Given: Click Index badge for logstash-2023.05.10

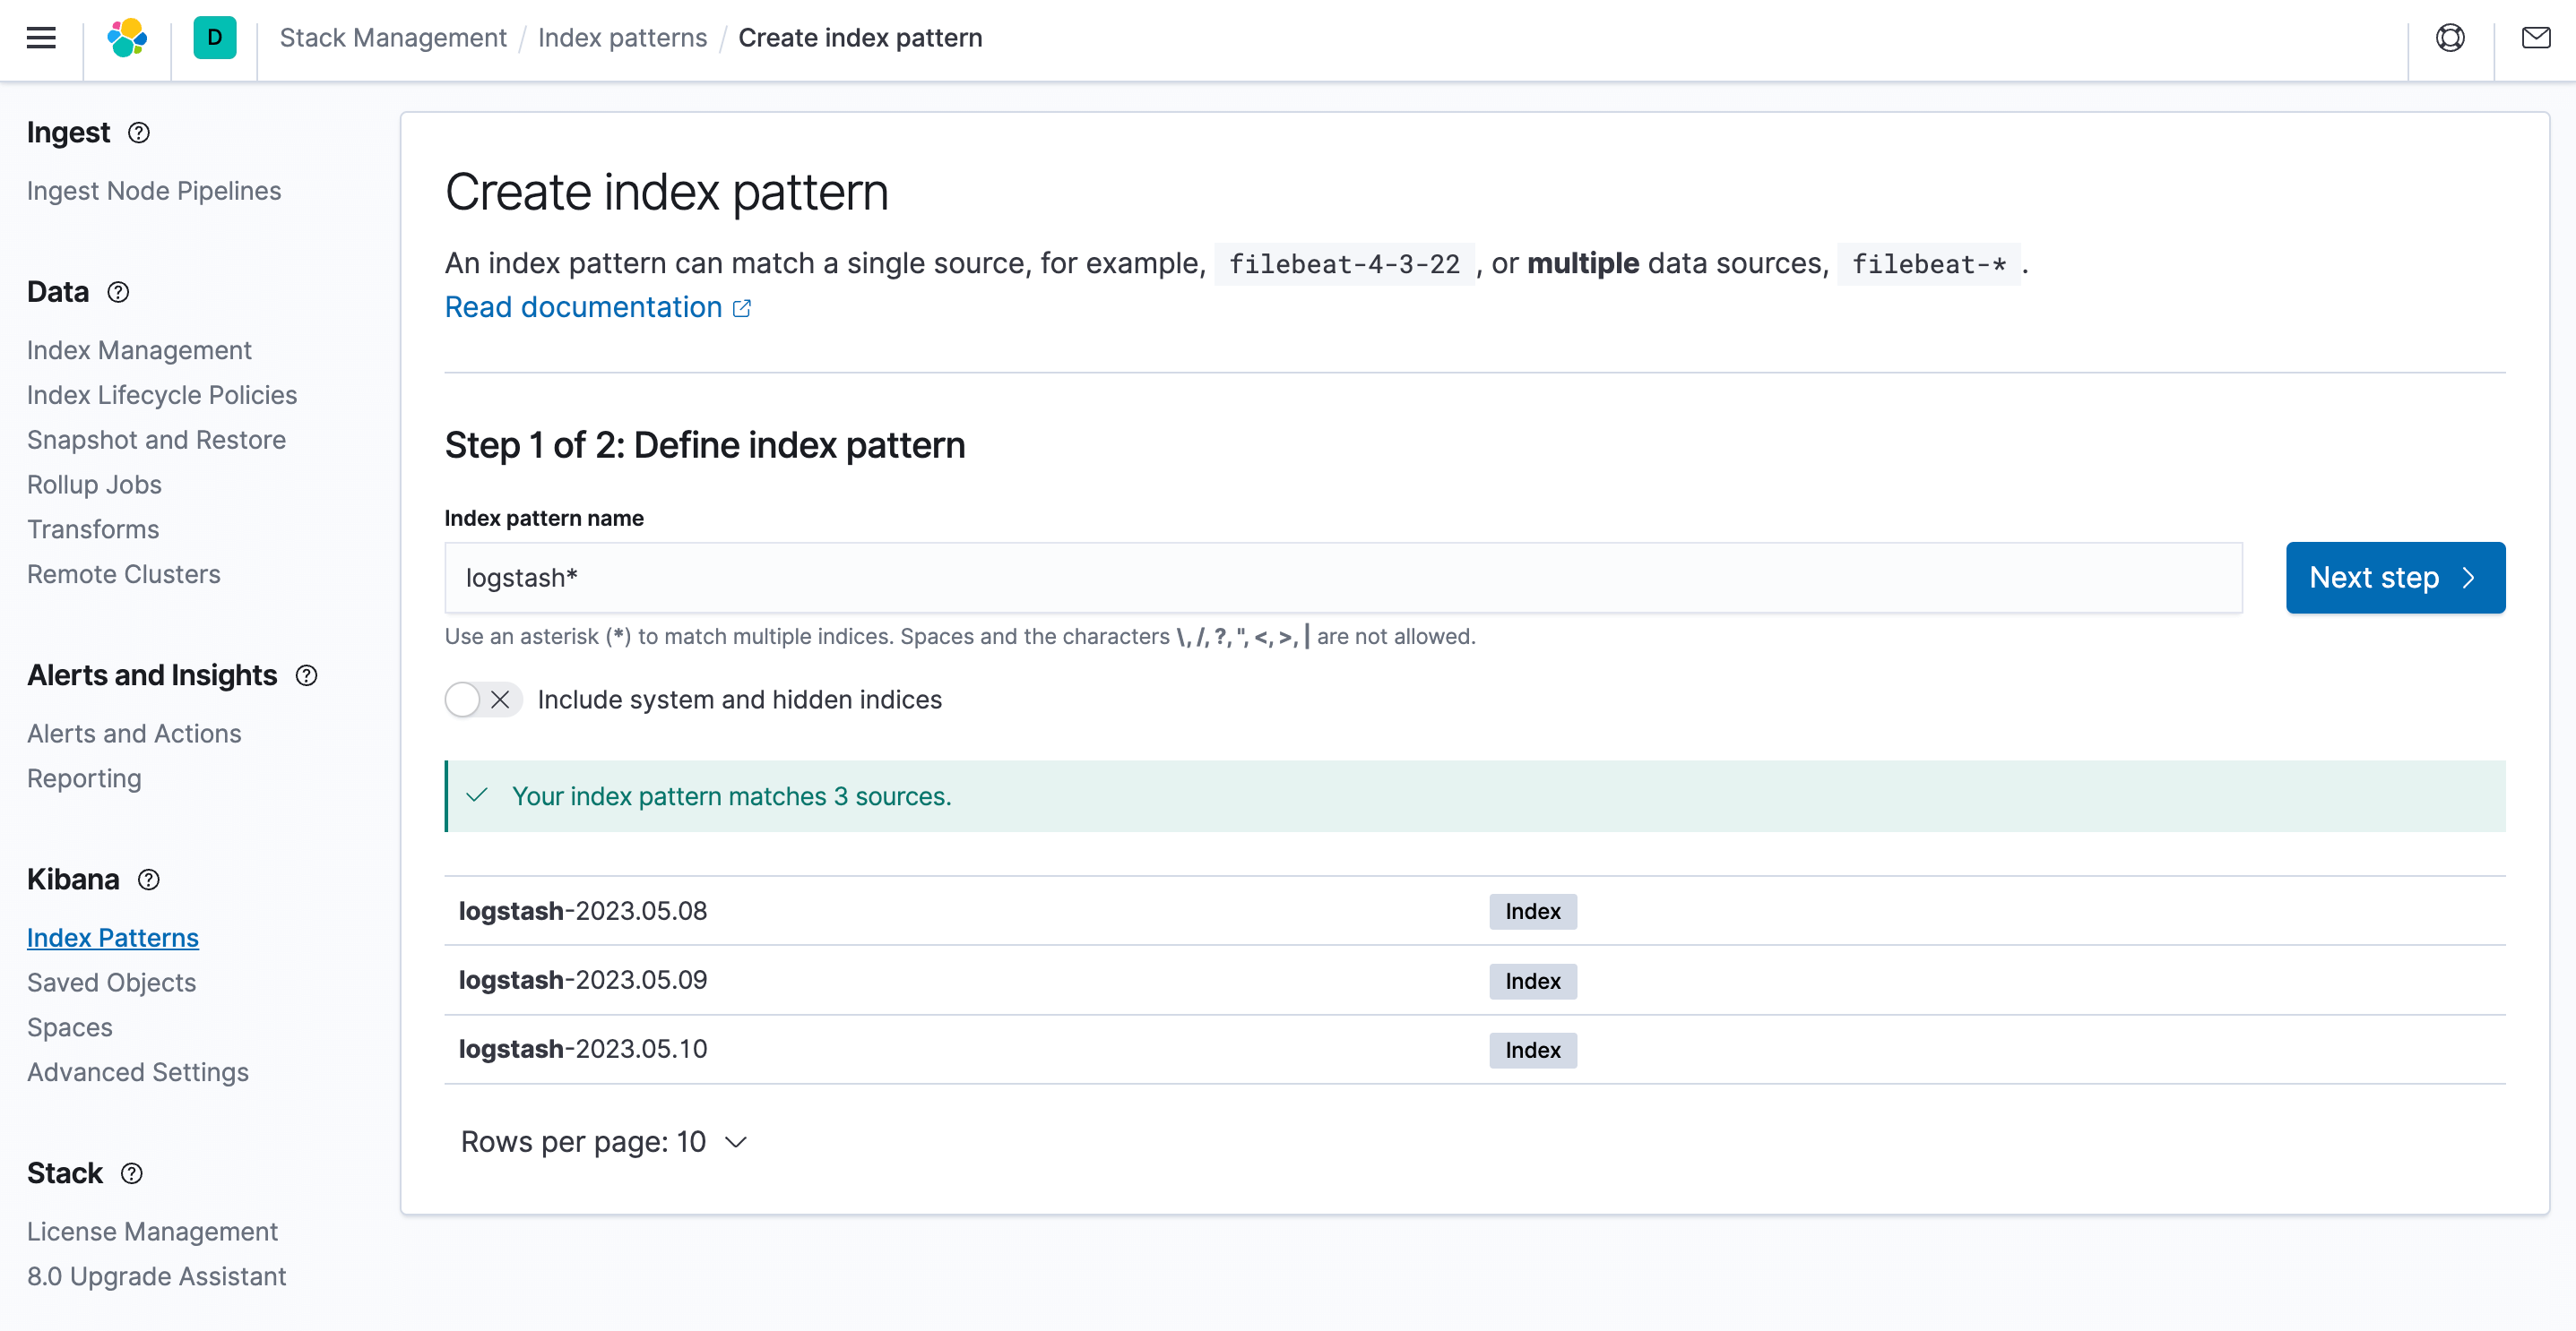Looking at the screenshot, I should 1533,1051.
